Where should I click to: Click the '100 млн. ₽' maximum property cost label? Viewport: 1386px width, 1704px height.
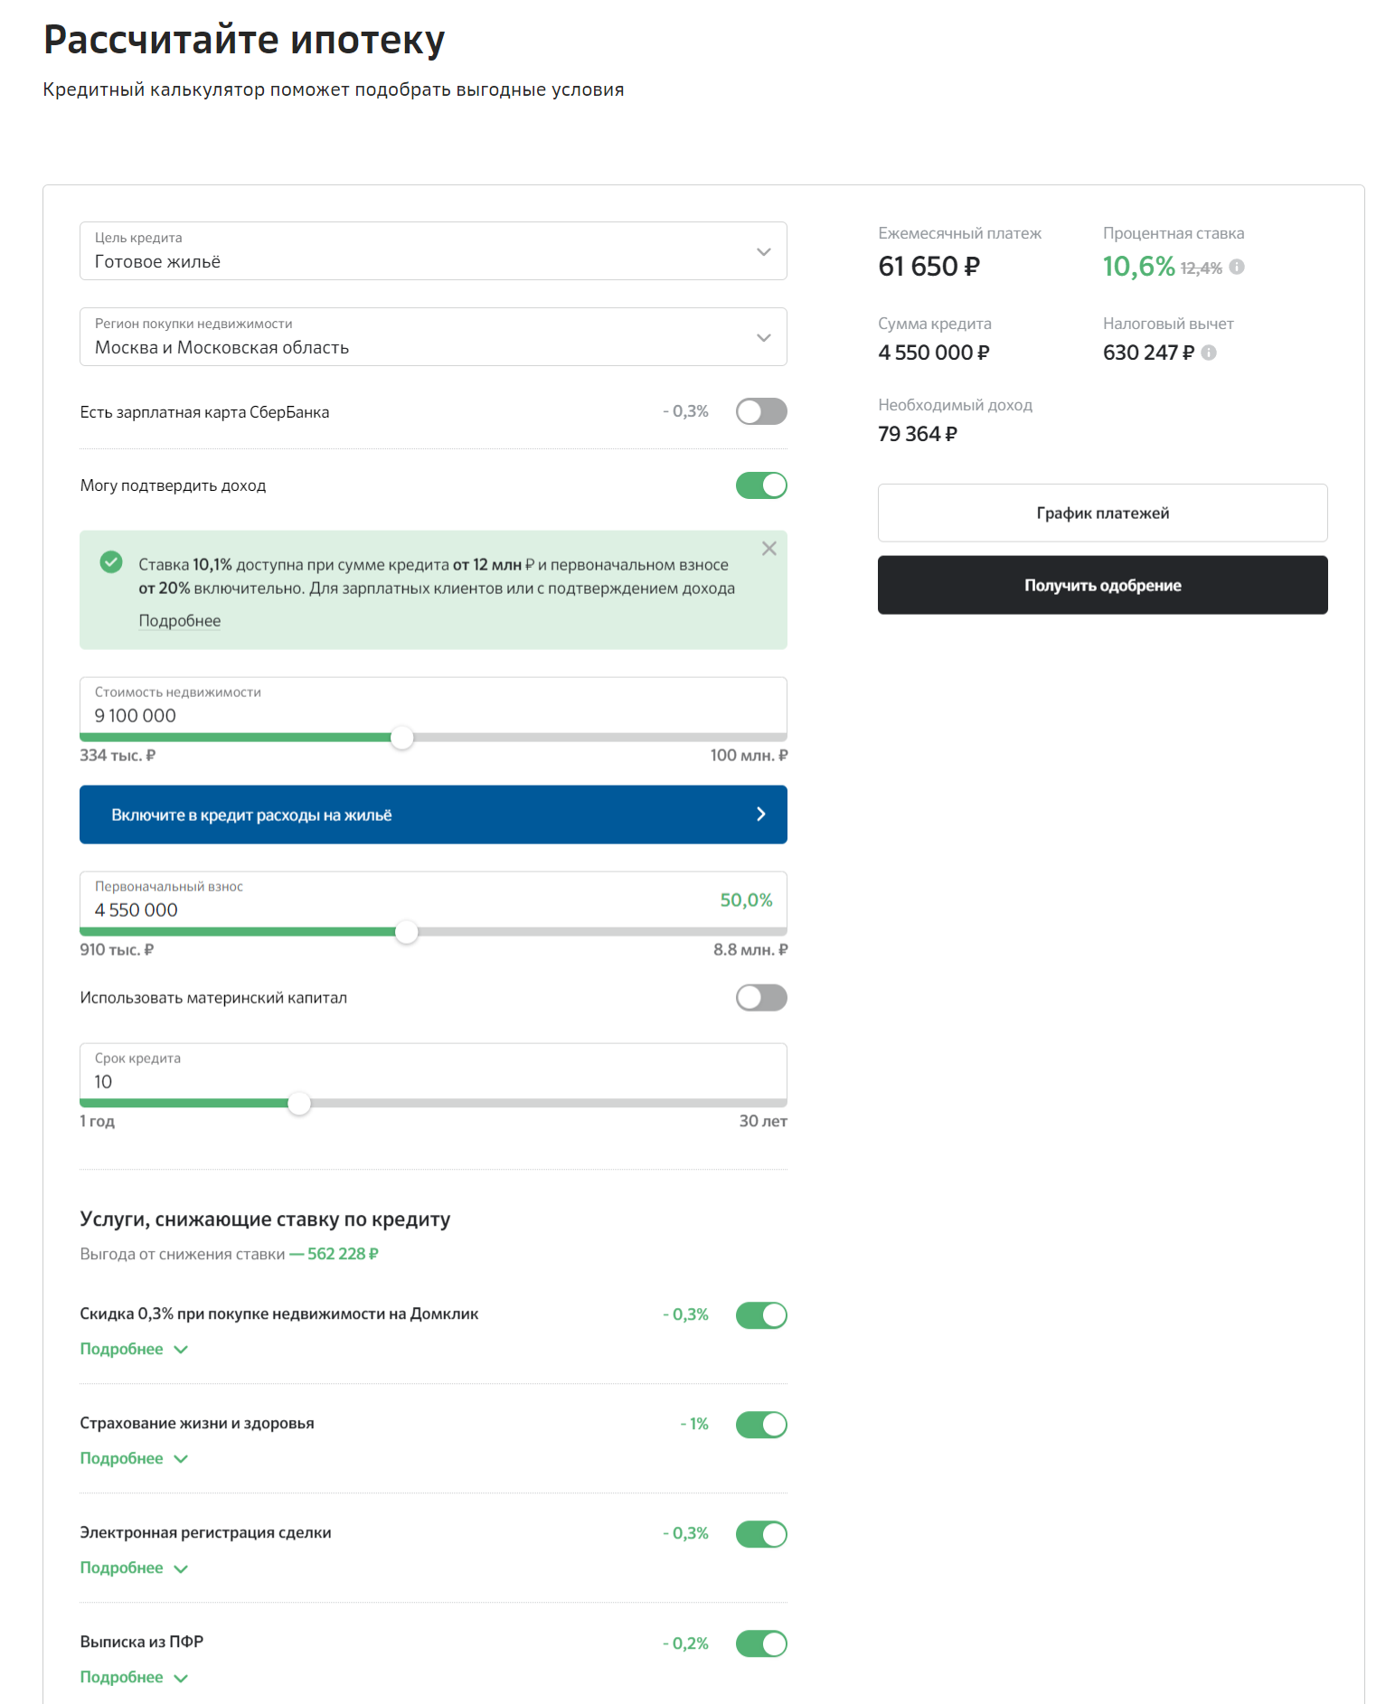(749, 756)
